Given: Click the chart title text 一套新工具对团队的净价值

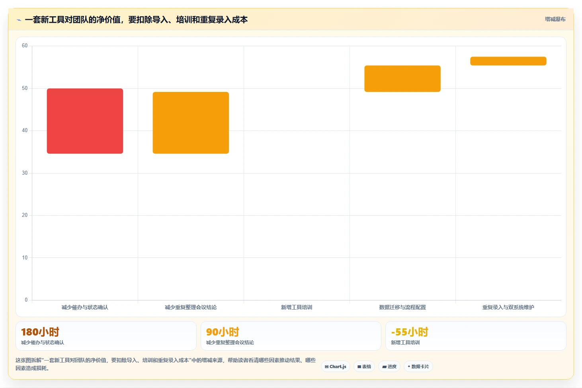Looking at the screenshot, I should click(x=72, y=19).
